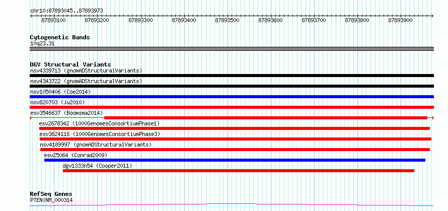
Task: Click the right arrow end of the ruler
Action: click(x=432, y=16)
